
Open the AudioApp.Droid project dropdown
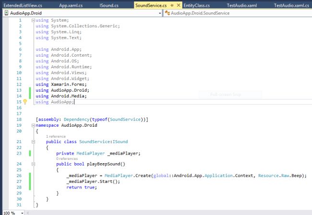pyautogui.click(x=160, y=13)
